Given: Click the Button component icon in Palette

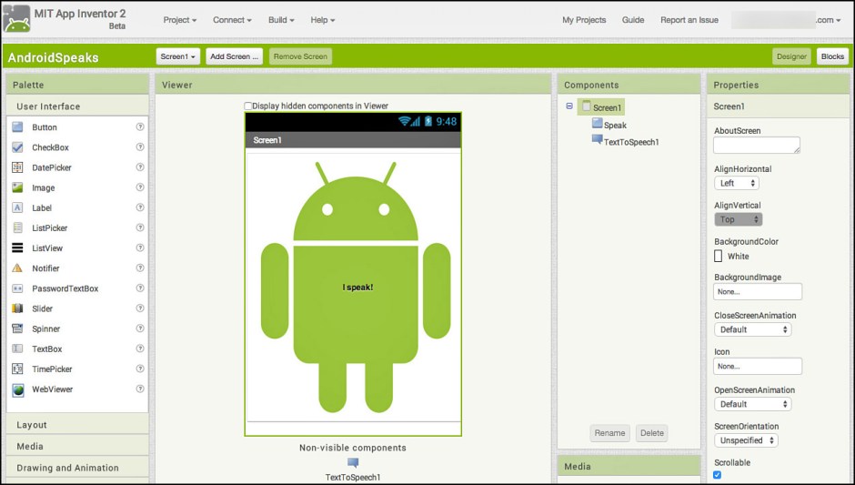Looking at the screenshot, I should 17,127.
